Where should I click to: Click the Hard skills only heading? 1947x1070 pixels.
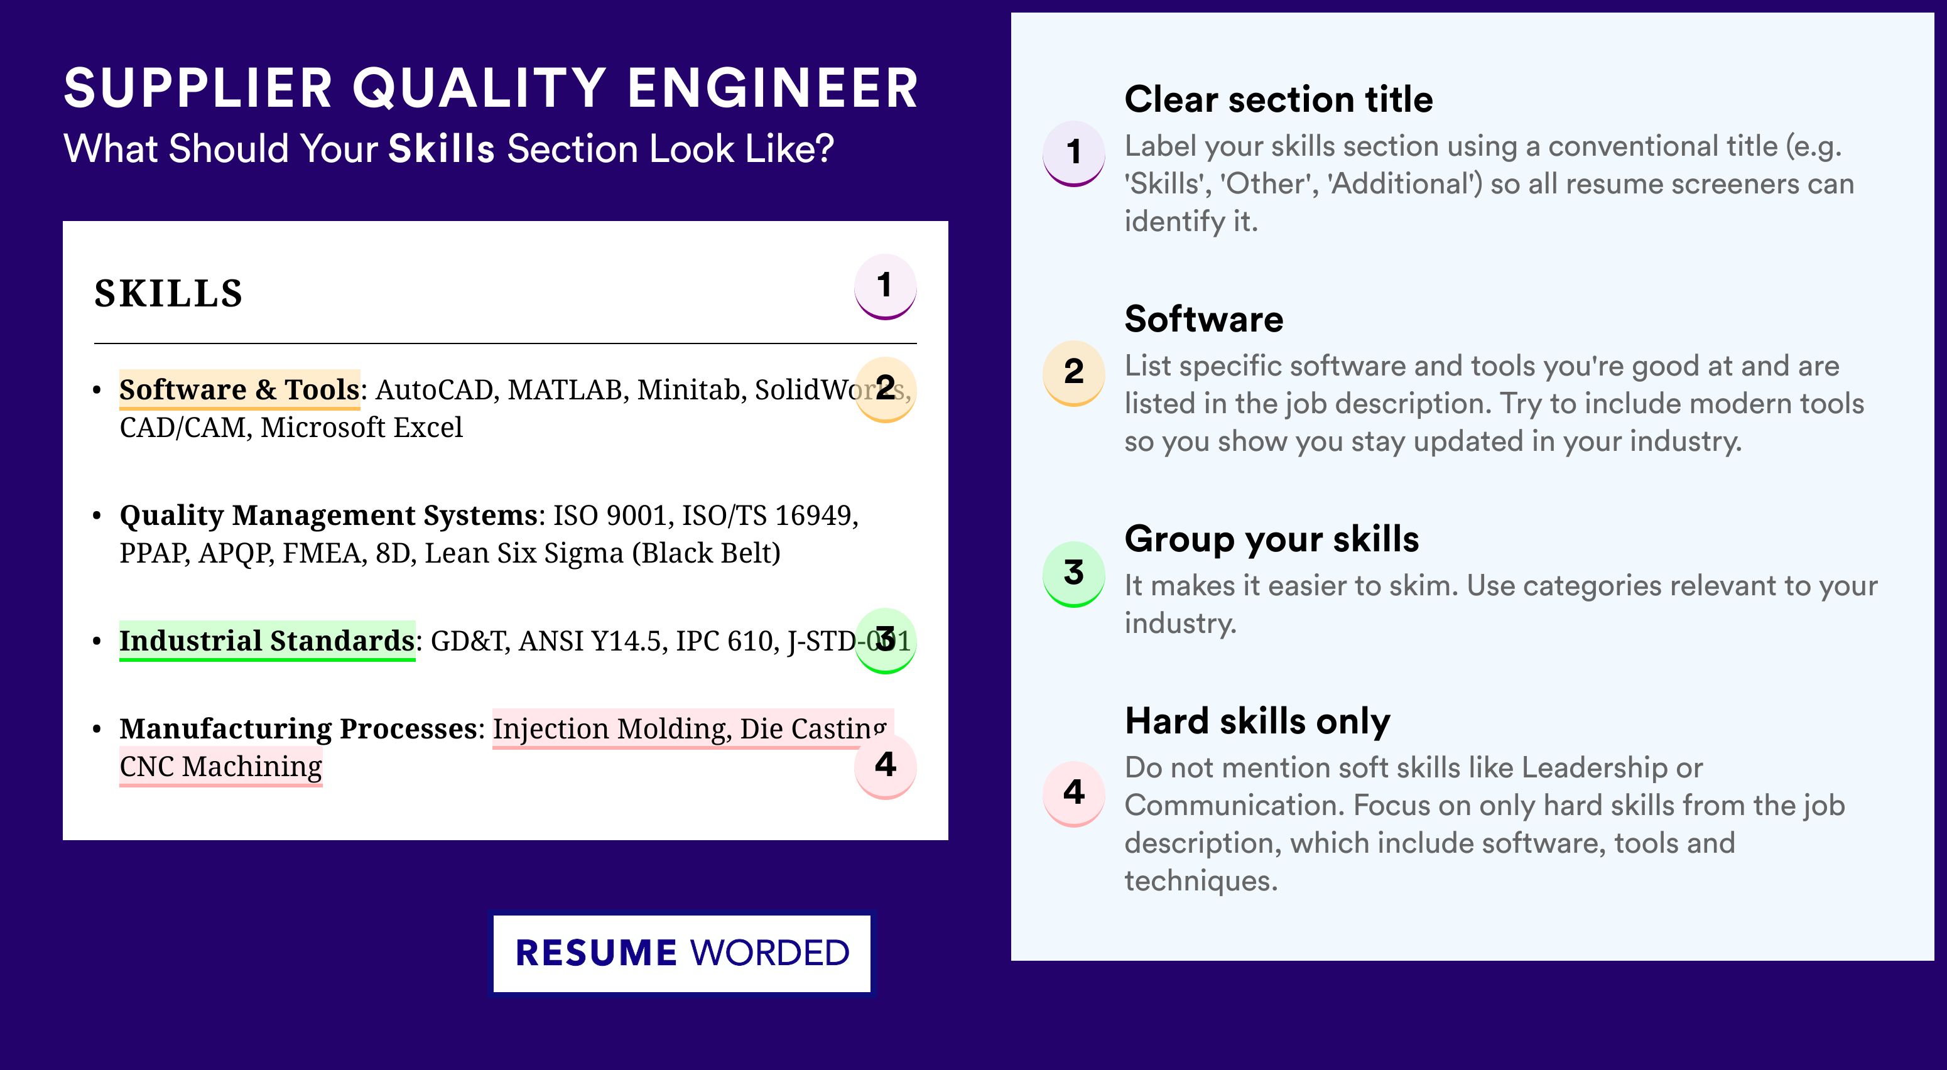(1257, 721)
